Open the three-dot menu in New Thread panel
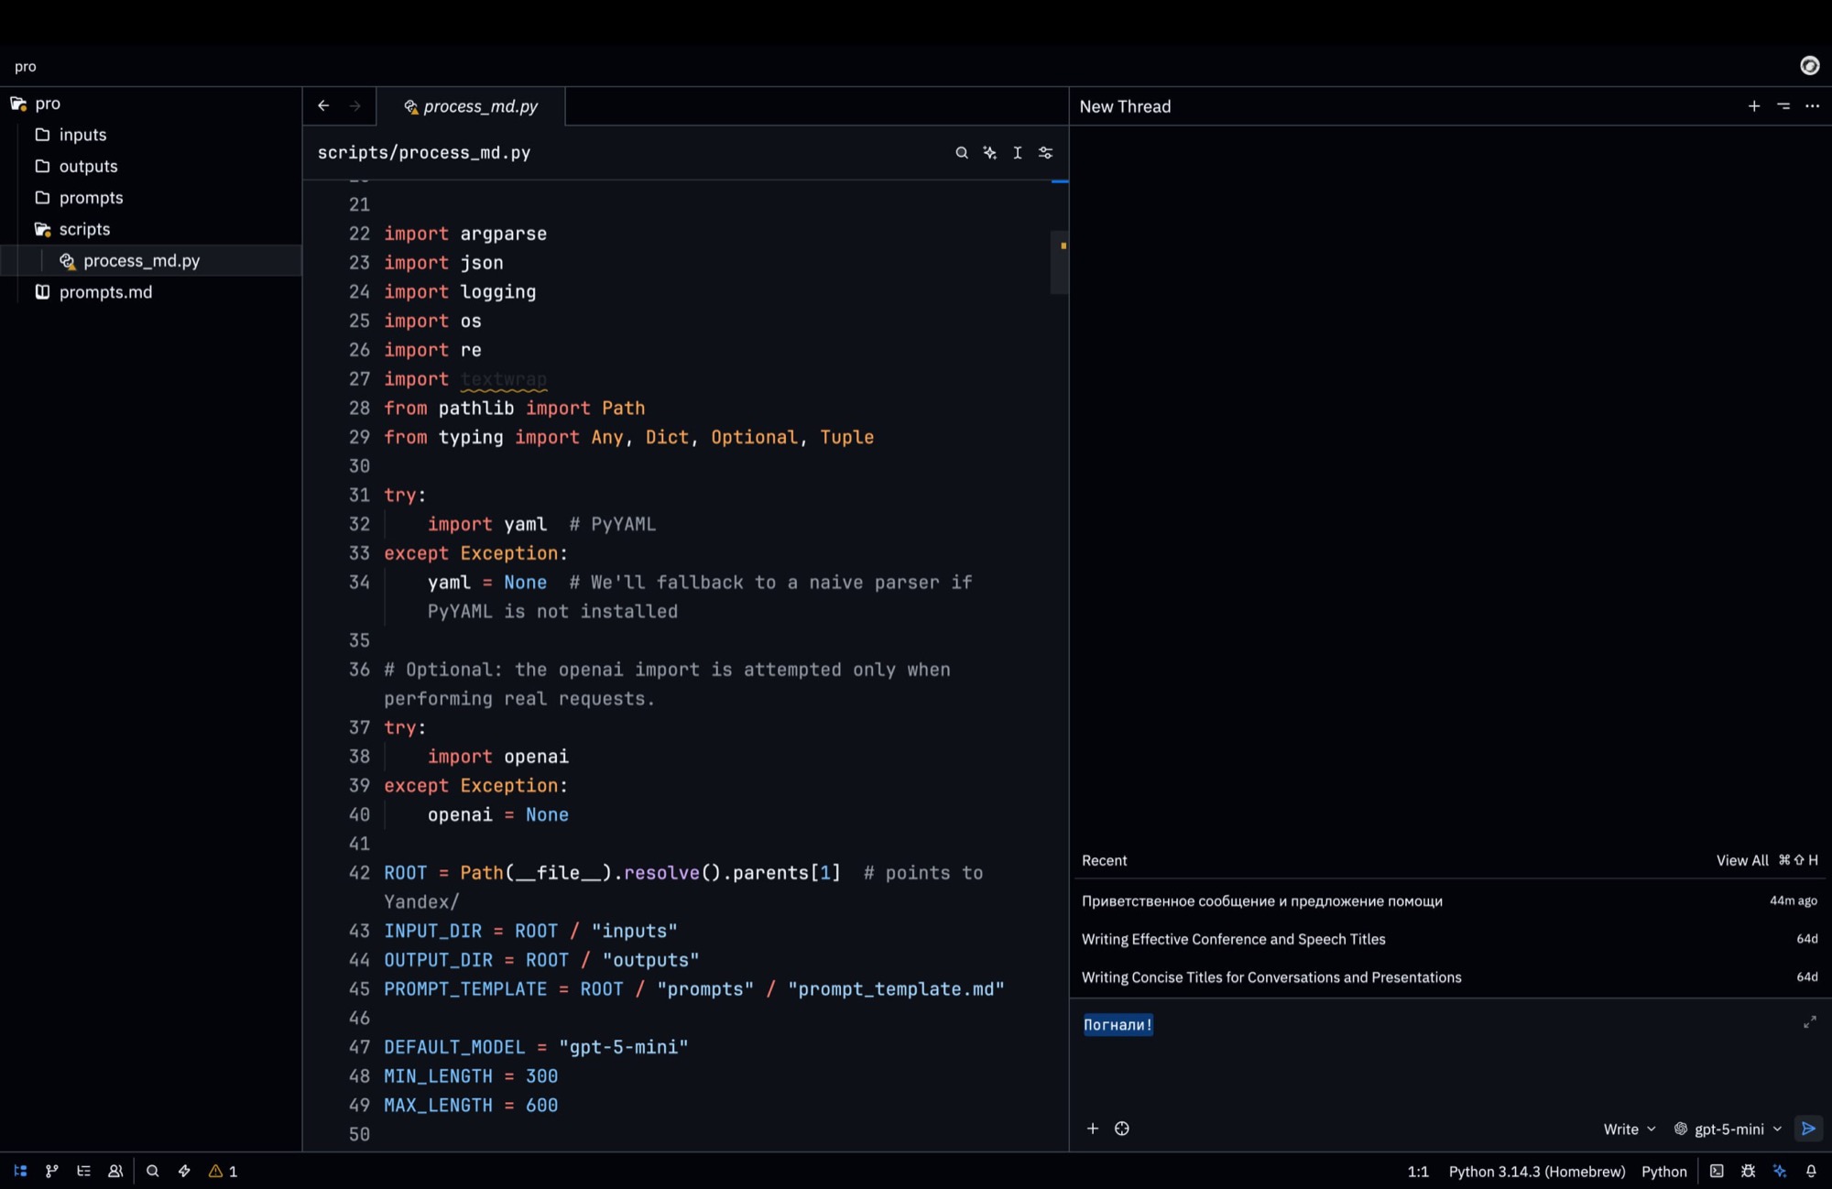 click(x=1812, y=106)
